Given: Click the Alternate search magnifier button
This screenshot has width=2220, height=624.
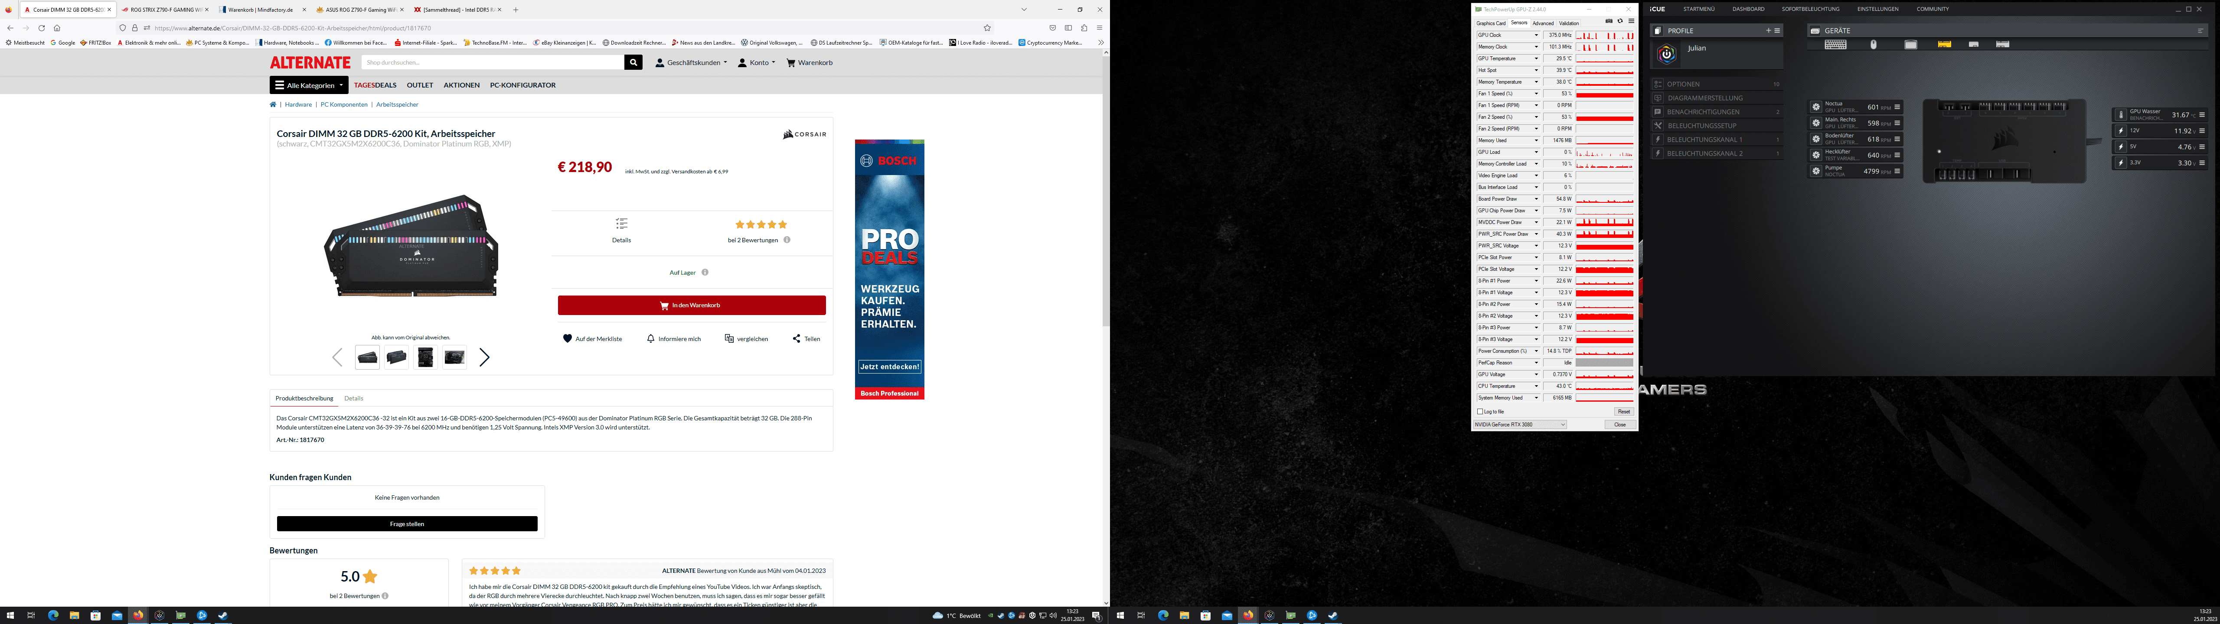Looking at the screenshot, I should [633, 62].
